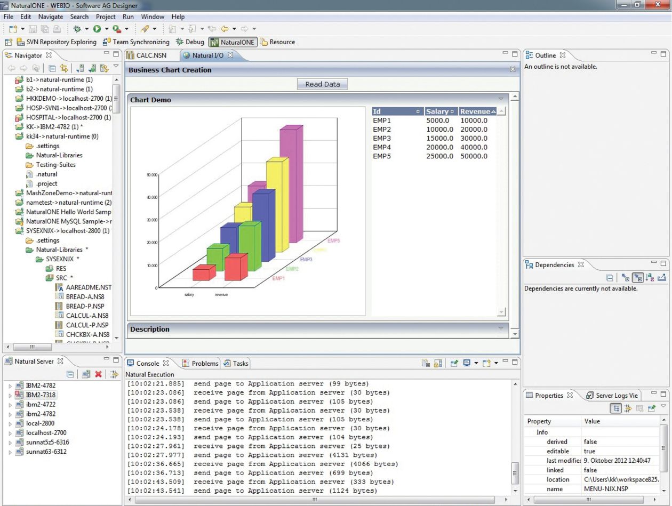Toggle Scroll Lock in the Console toolbar
Screen dimensions: 672x506
[x=438, y=363]
